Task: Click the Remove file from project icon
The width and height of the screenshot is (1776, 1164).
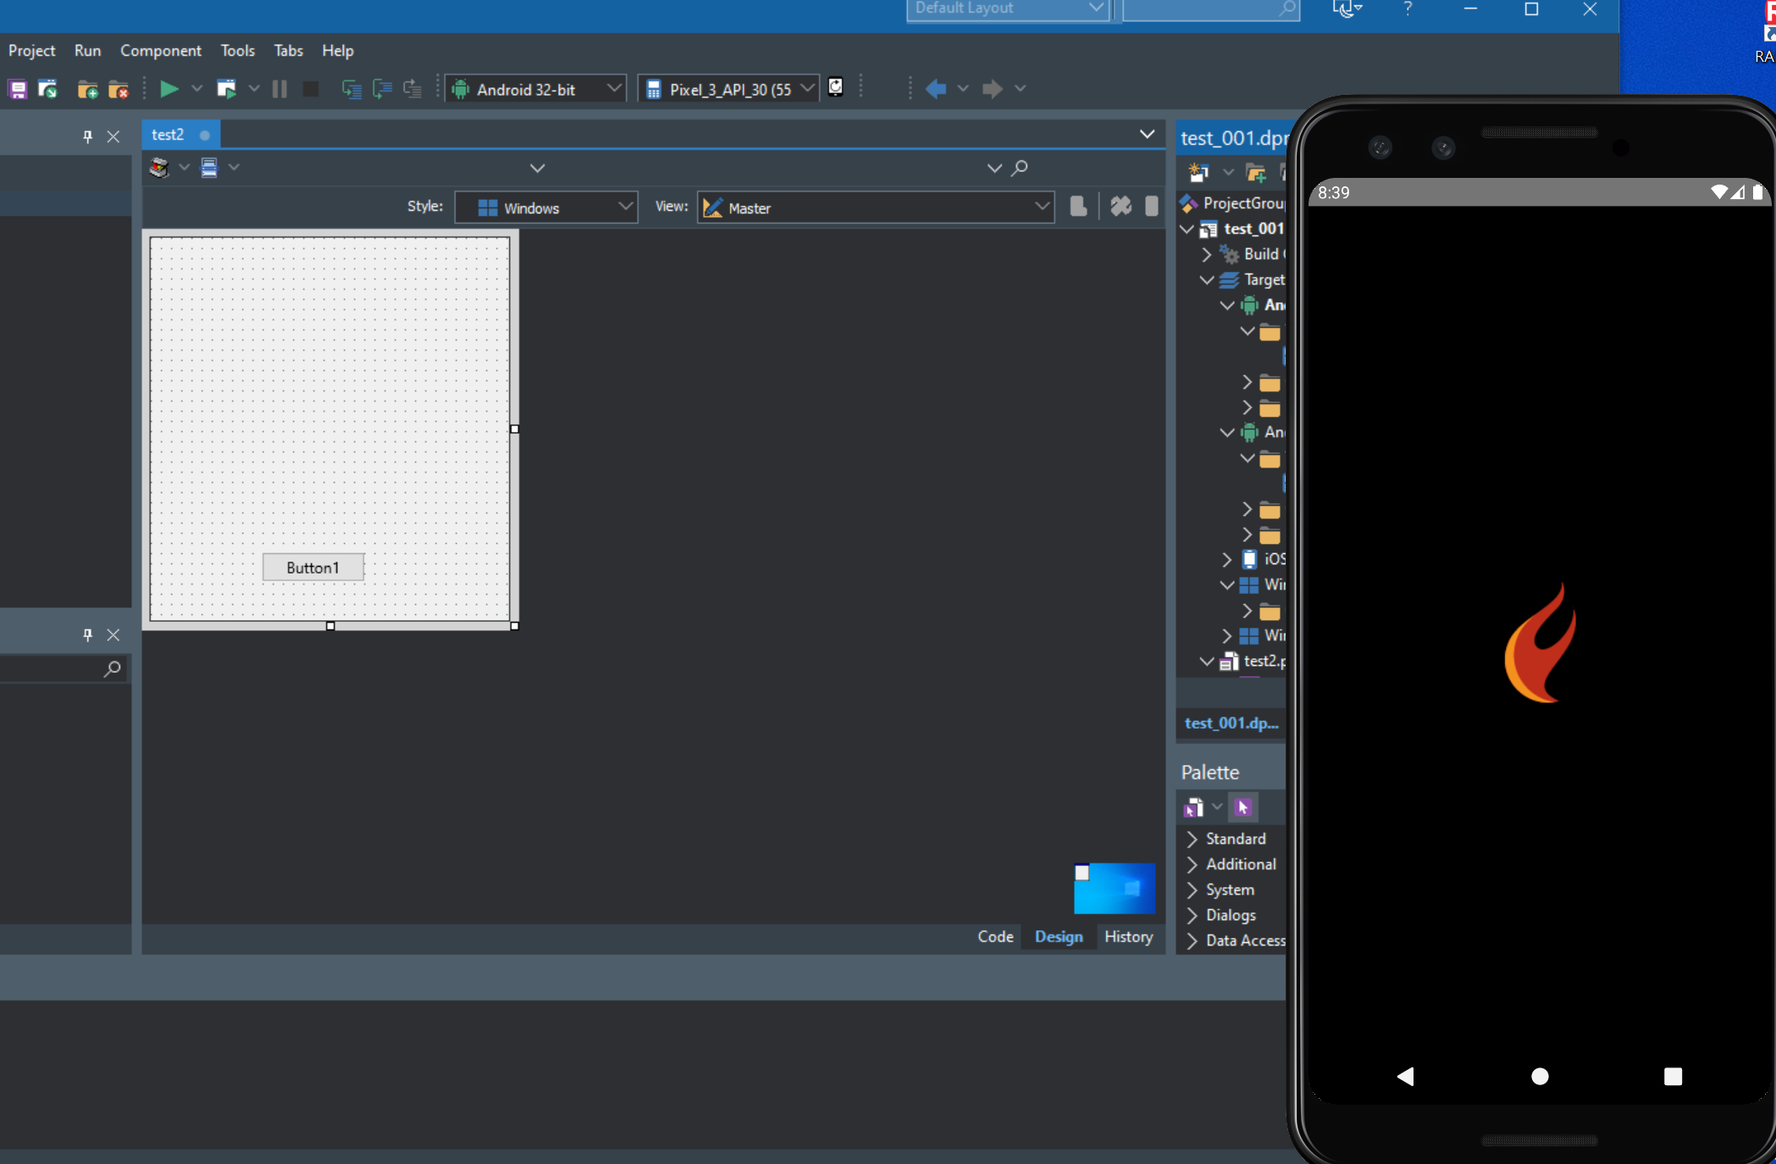Action: click(119, 89)
